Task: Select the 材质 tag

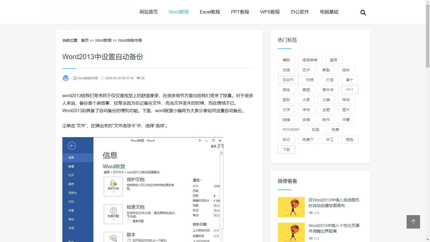Action: tap(310, 80)
